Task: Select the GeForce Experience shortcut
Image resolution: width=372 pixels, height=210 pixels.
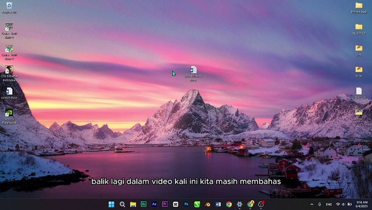Action: (x=9, y=116)
